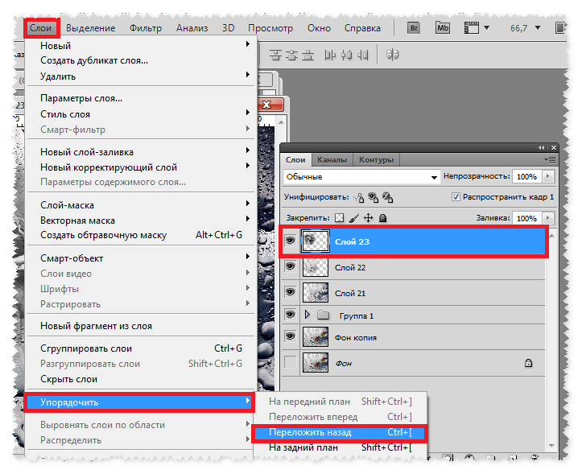Lock image pixels brush icon
The width and height of the screenshot is (582, 474).
(353, 218)
